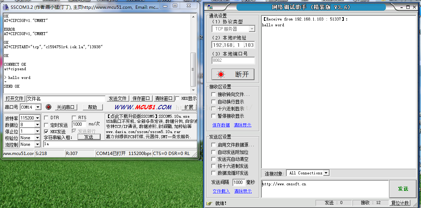
Task: Click the 本地IP地址 input field
Action: 233,45
